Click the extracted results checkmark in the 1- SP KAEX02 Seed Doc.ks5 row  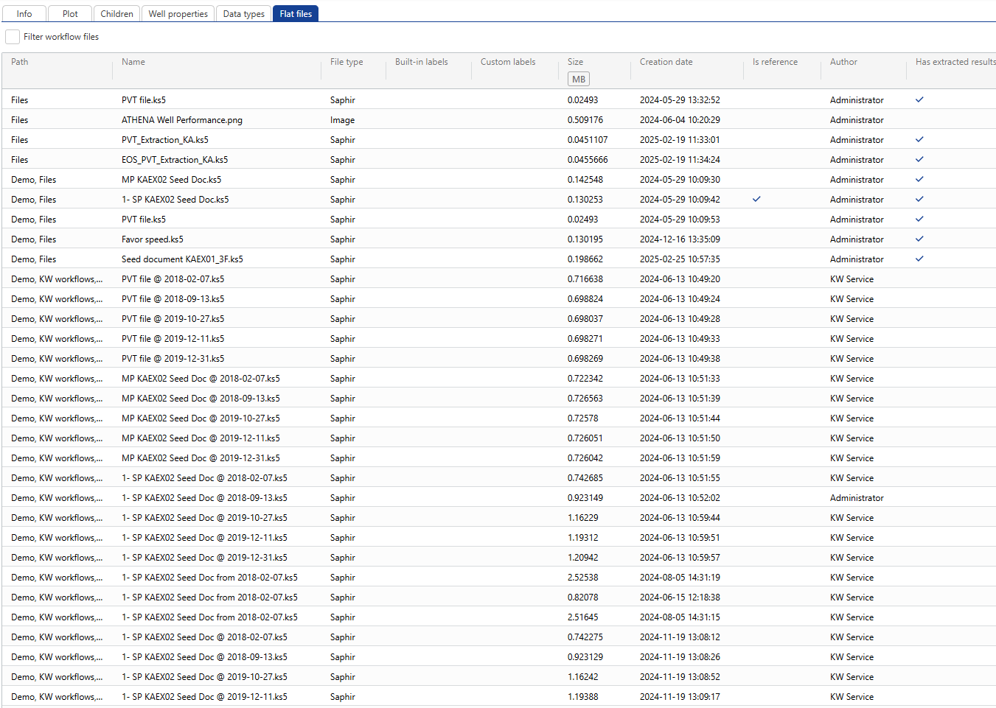coord(919,199)
